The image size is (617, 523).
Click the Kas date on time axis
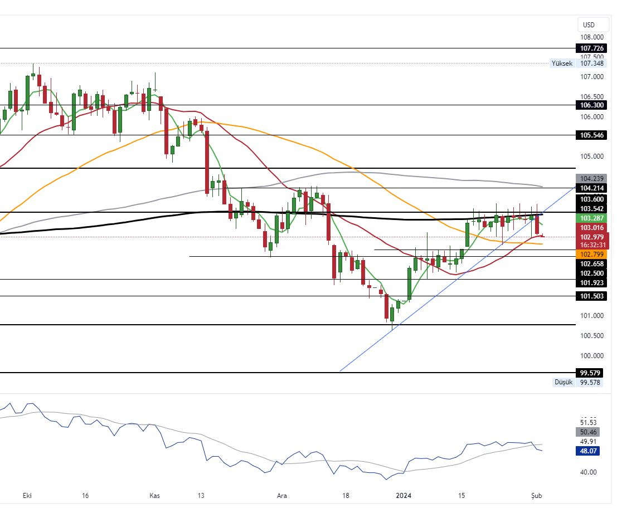click(155, 495)
